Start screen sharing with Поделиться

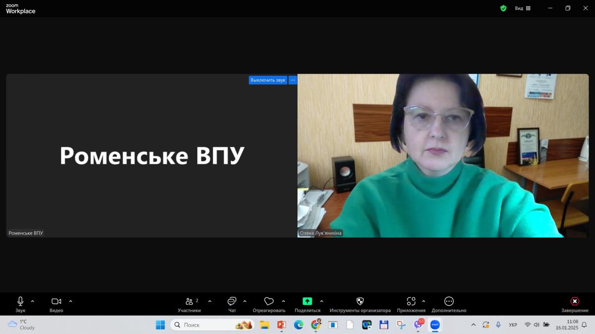pyautogui.click(x=307, y=304)
